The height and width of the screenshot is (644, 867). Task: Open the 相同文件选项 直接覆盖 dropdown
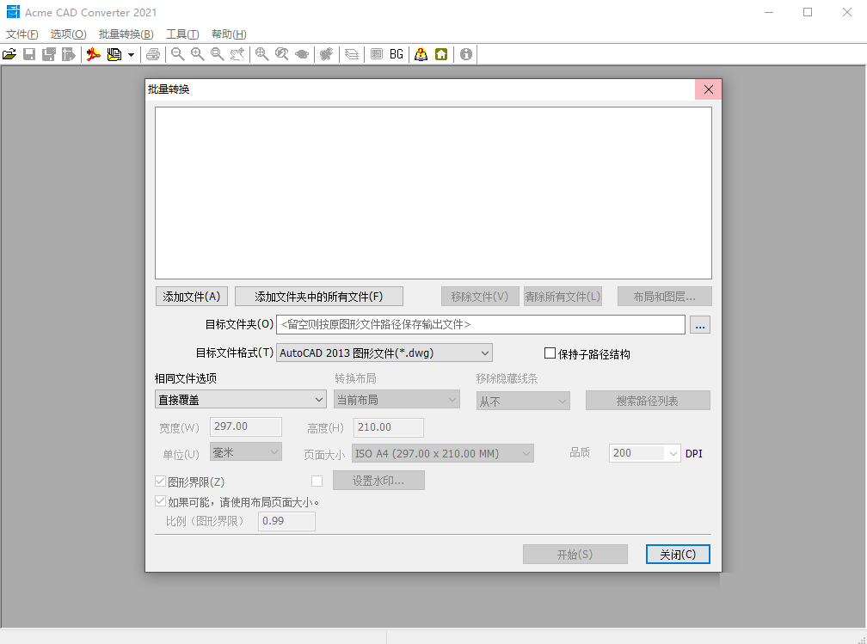pos(241,400)
